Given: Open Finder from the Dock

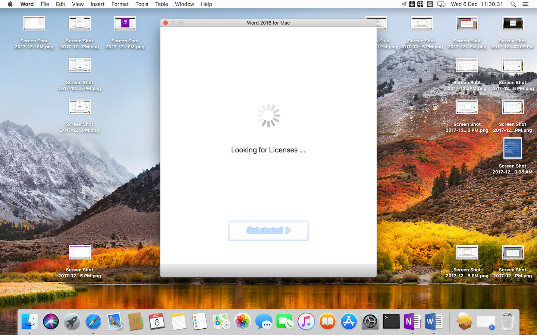Looking at the screenshot, I should click(29, 322).
